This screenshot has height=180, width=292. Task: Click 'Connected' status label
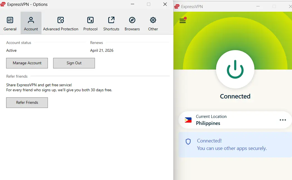click(235, 96)
